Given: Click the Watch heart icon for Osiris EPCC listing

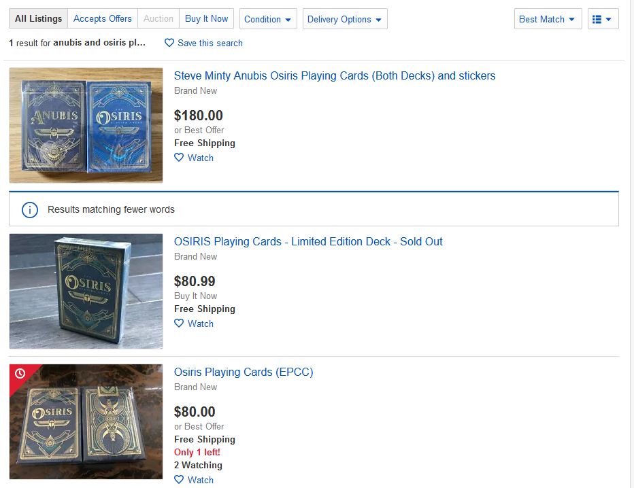Looking at the screenshot, I should coord(179,480).
